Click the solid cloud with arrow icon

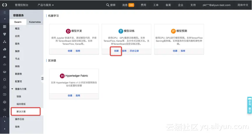5,49
